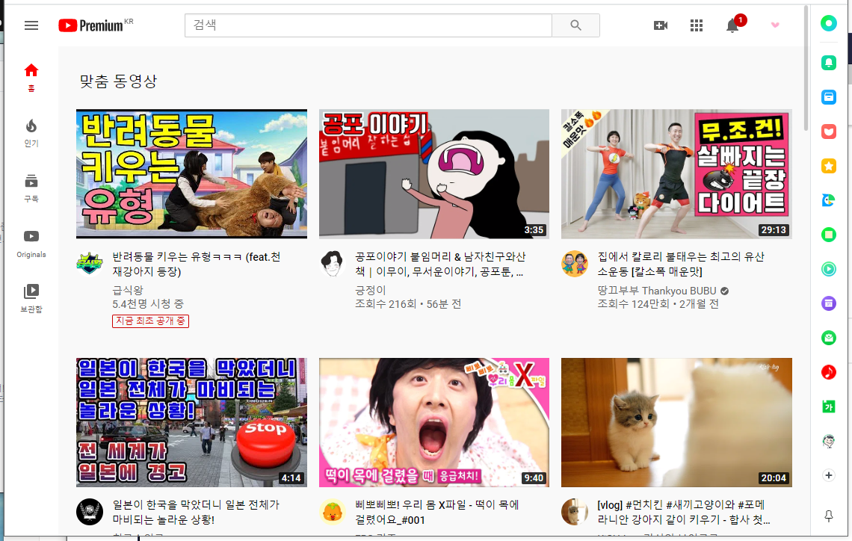
Task: Open the channel avatar beside 일본이 한국을 막았더니 title
Action: coord(90,512)
